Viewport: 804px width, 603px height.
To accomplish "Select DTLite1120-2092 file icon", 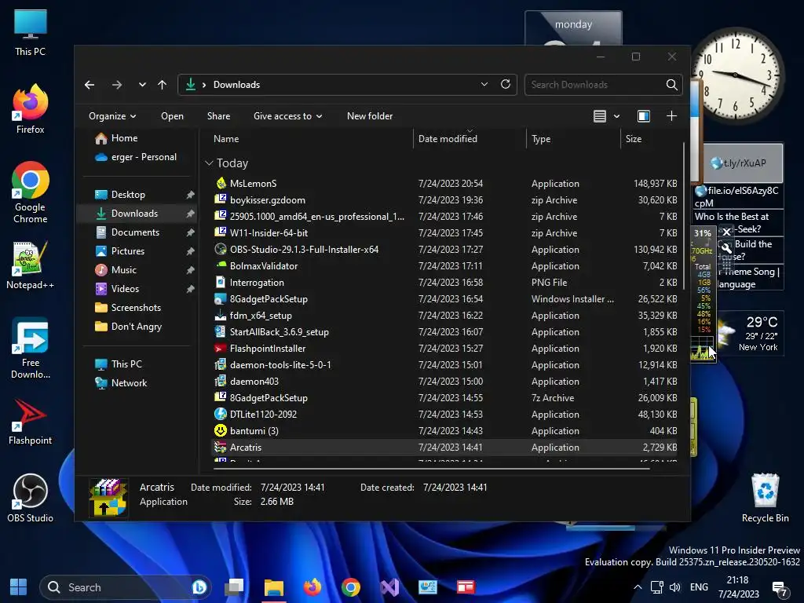I will click(x=221, y=414).
